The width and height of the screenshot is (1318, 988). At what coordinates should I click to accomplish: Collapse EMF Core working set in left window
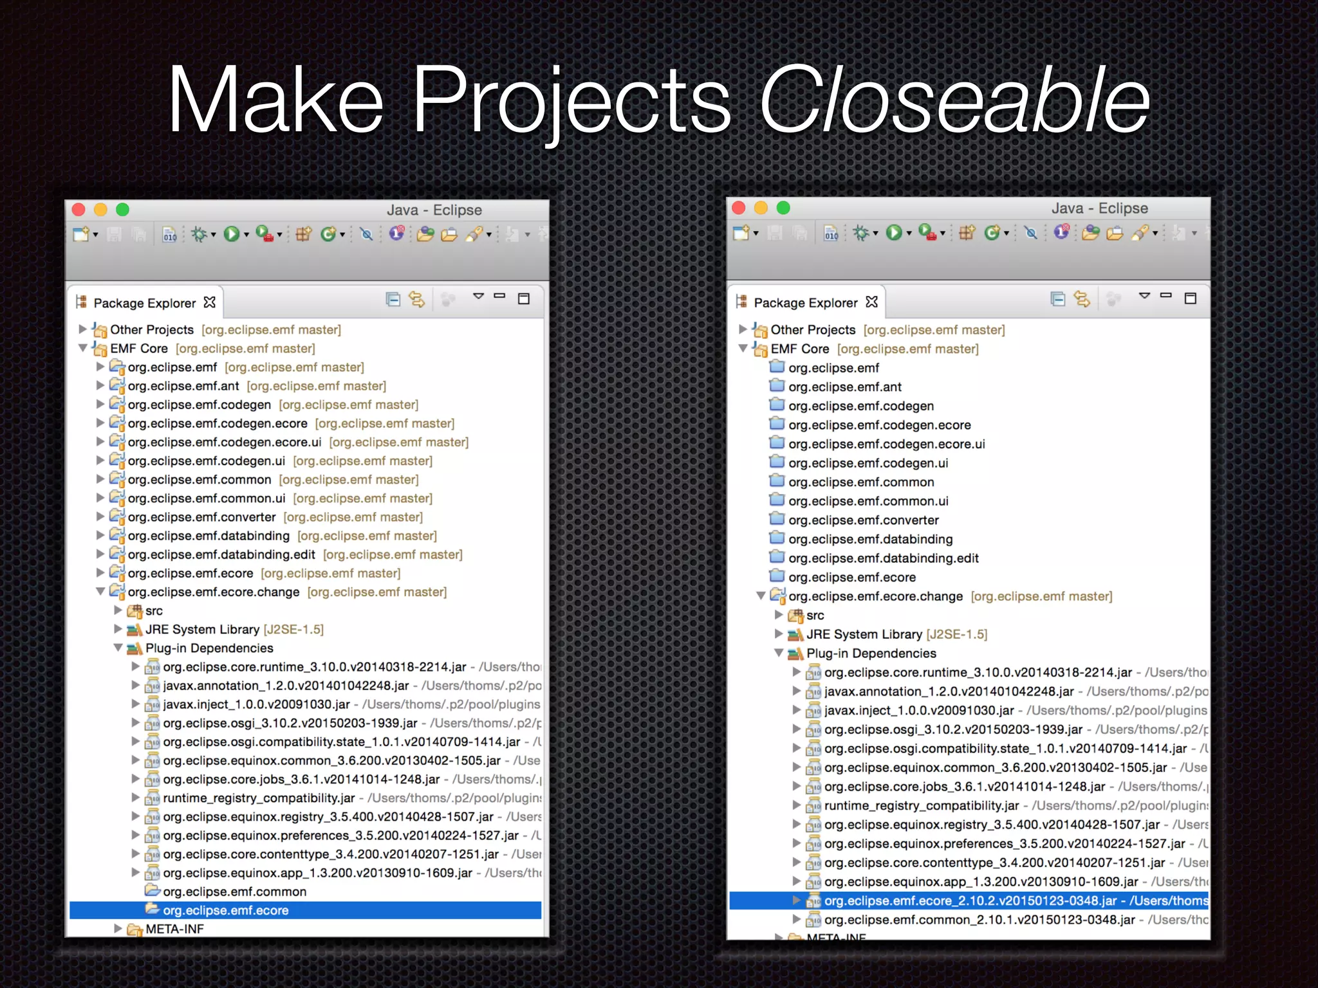click(x=82, y=348)
